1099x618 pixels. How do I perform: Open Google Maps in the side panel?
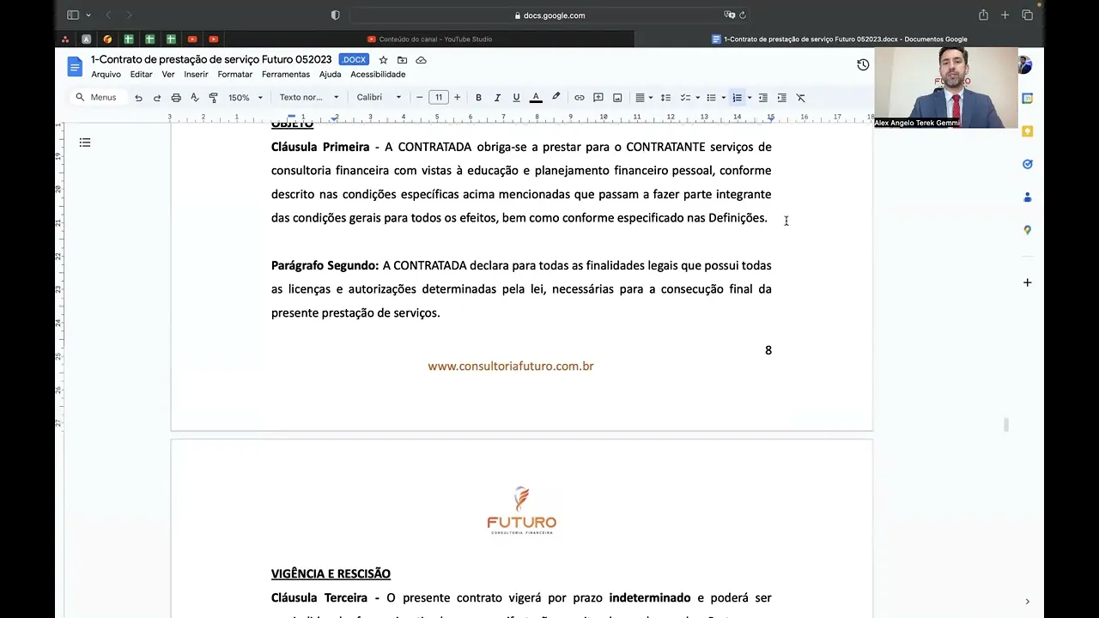(1027, 230)
